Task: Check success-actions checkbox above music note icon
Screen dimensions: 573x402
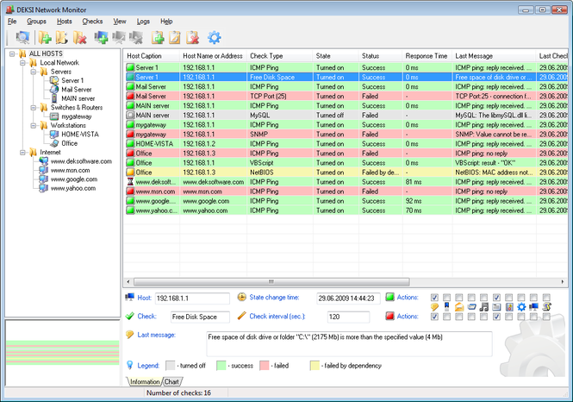Action: (484, 298)
